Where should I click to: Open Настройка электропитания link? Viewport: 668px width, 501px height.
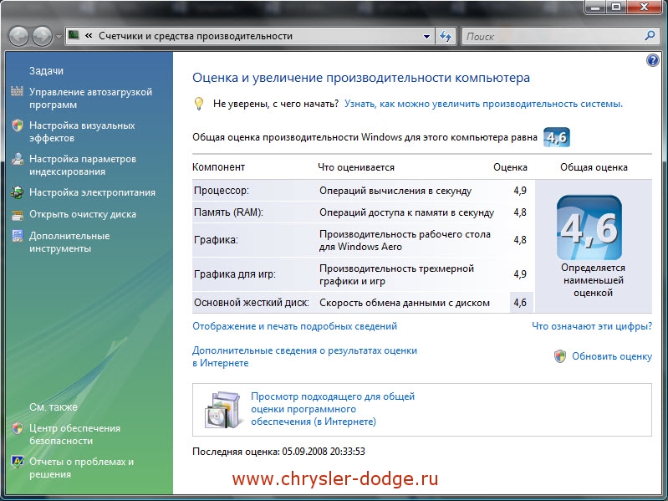point(92,192)
